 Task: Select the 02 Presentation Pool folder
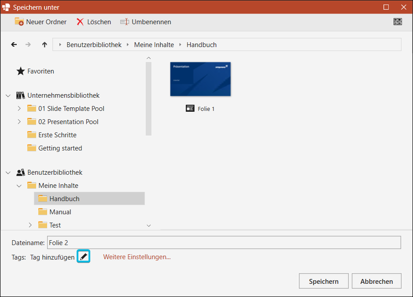click(x=63, y=121)
